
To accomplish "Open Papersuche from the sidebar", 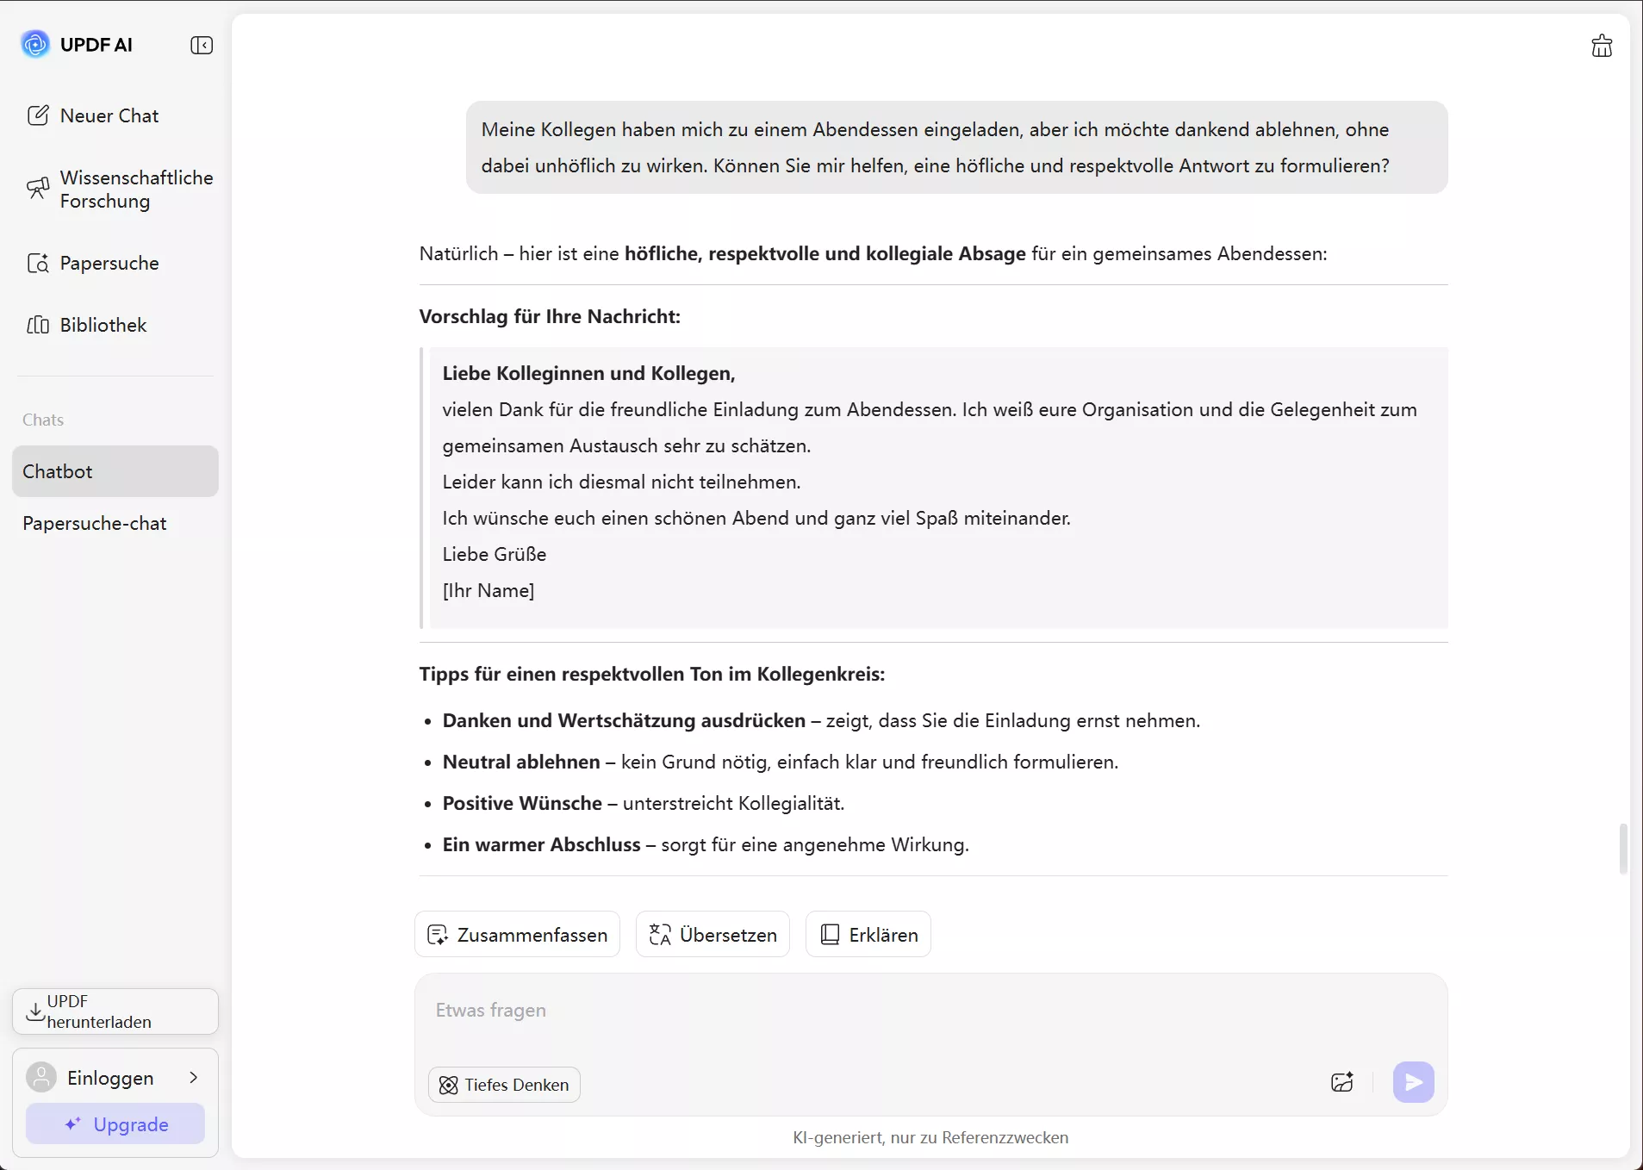I will tap(93, 263).
